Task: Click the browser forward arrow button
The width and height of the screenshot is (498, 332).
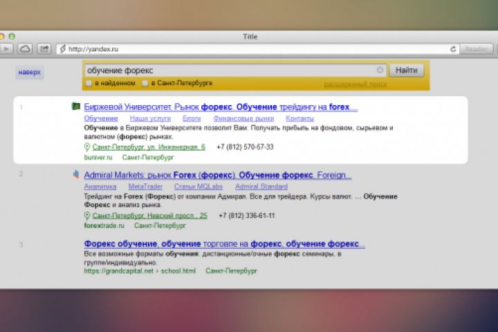Action: click(6, 49)
